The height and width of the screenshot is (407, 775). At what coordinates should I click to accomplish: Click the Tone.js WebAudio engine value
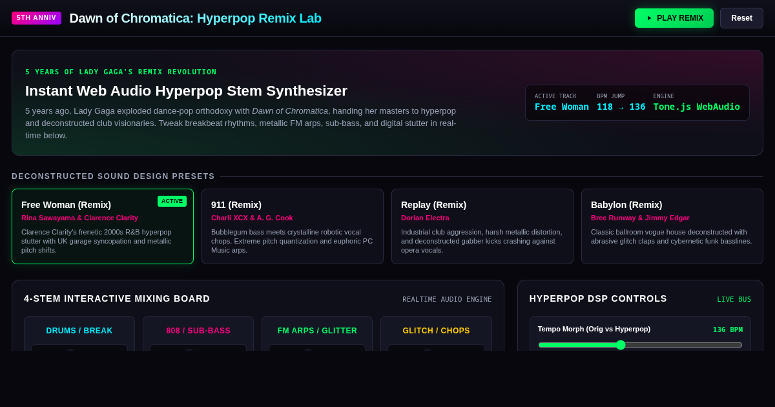point(696,107)
